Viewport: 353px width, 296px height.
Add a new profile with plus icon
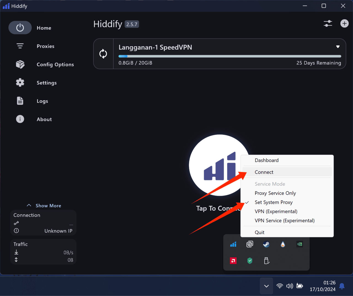pyautogui.click(x=344, y=23)
